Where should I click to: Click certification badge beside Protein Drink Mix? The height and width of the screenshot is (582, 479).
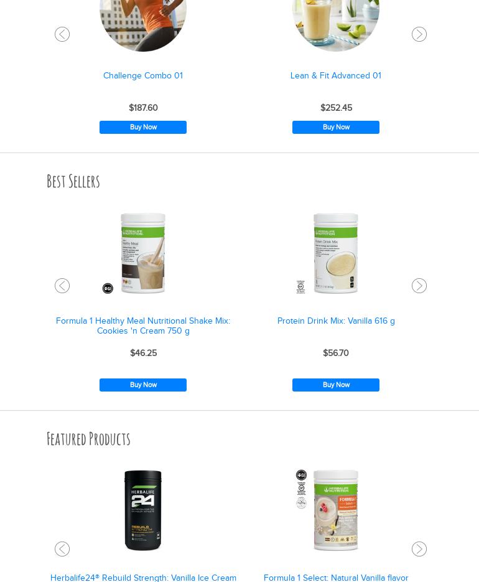300,286
